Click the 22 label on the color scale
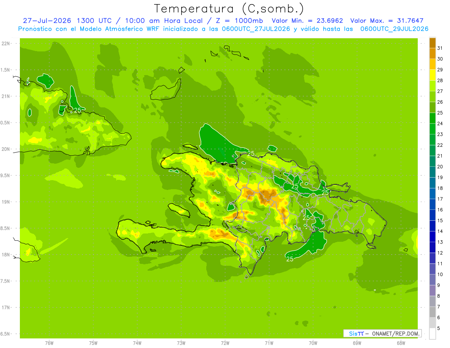450x348 pixels. pyautogui.click(x=440, y=145)
